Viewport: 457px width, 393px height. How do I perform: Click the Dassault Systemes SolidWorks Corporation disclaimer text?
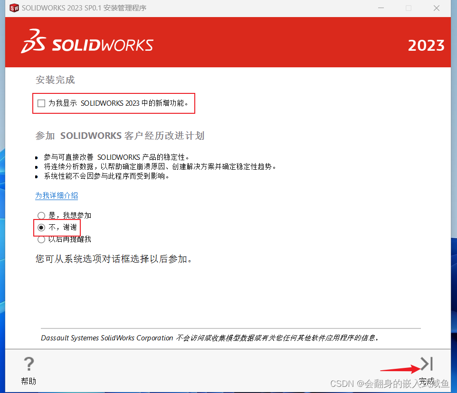tap(210, 338)
